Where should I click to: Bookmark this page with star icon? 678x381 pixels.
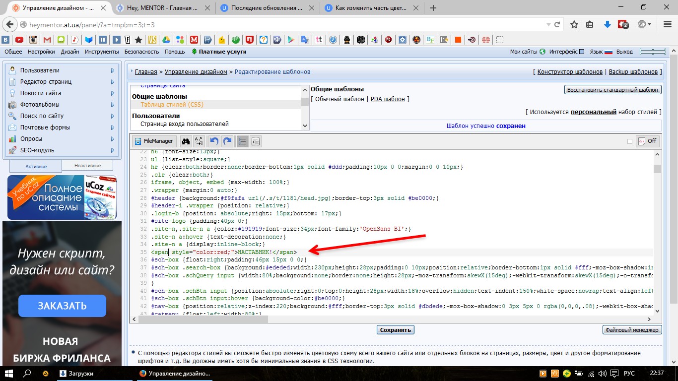click(574, 24)
